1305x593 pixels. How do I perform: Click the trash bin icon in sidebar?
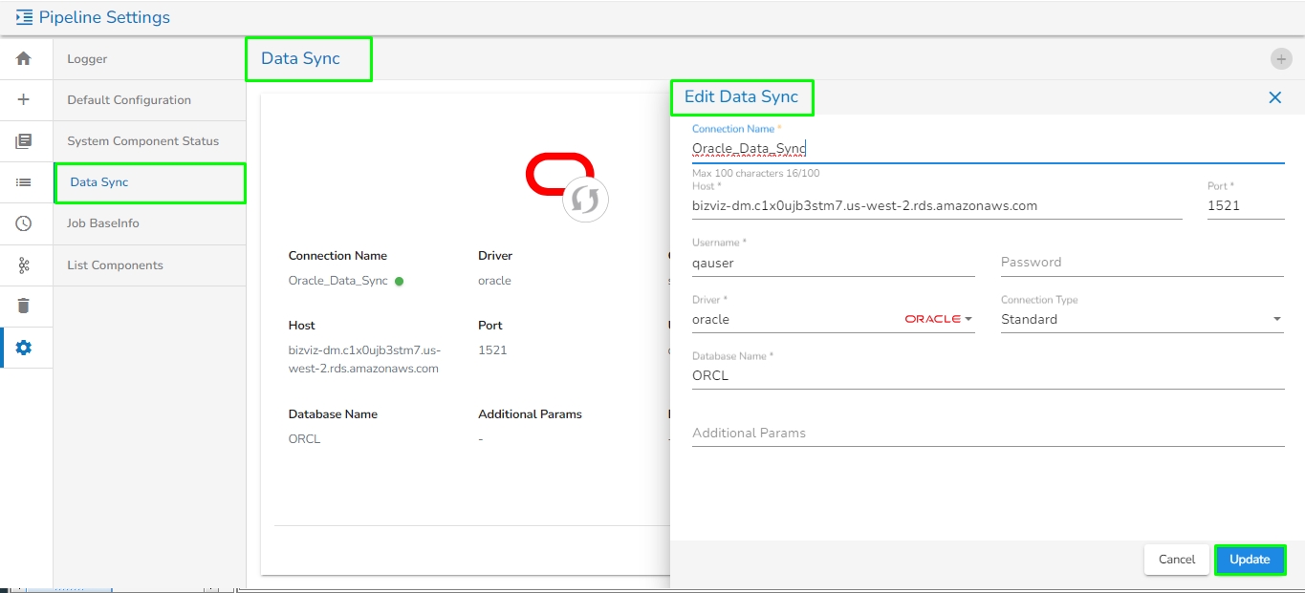point(24,306)
